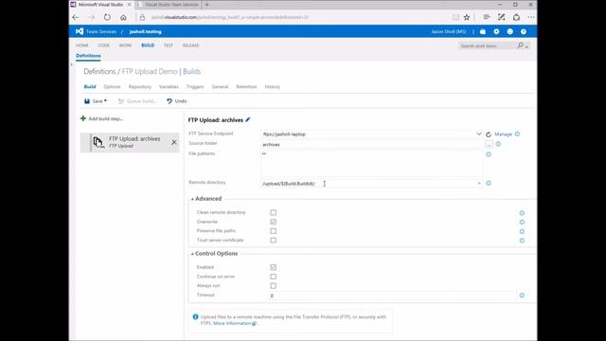The height and width of the screenshot is (341, 606).
Task: Show info icon for Timeout field
Action: point(522,295)
